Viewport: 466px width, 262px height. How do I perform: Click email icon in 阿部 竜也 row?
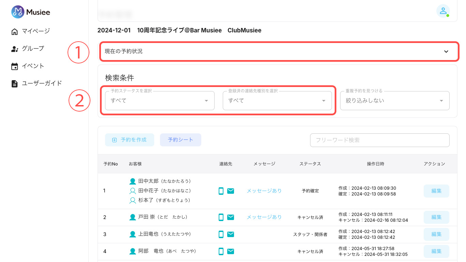pos(231,251)
